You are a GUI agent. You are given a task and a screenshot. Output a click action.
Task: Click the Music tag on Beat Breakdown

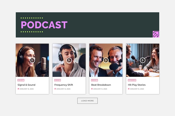tap(95, 80)
